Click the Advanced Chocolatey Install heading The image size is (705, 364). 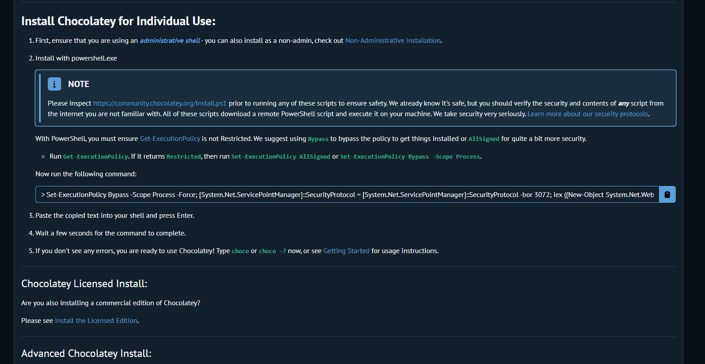86,353
